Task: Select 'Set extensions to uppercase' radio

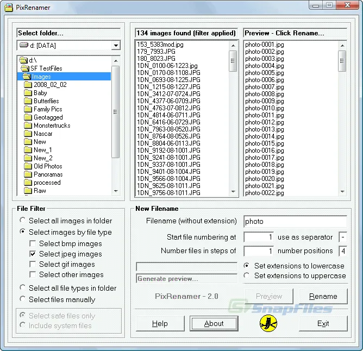Action: tap(247, 275)
